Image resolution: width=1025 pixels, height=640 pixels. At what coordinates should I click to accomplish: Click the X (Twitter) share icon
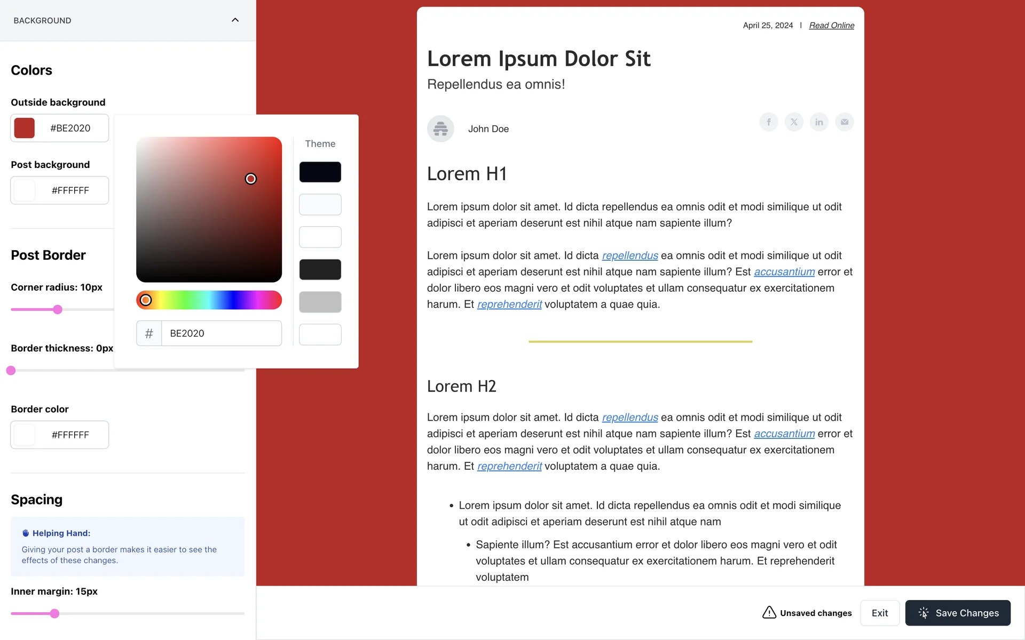tap(794, 122)
